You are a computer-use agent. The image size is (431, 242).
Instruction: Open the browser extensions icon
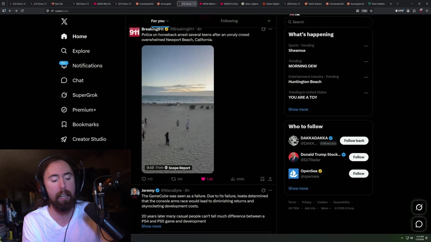click(x=414, y=11)
